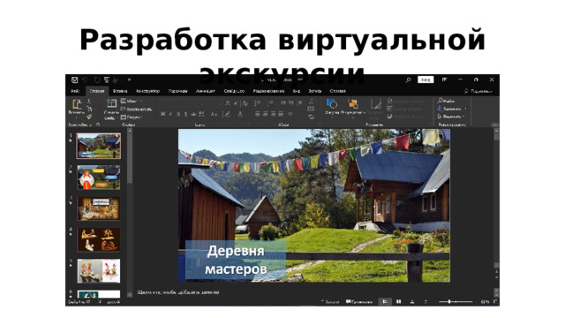This screenshot has width=565, height=318.
Task: Save the presentation with the save icon
Action: 74,79
